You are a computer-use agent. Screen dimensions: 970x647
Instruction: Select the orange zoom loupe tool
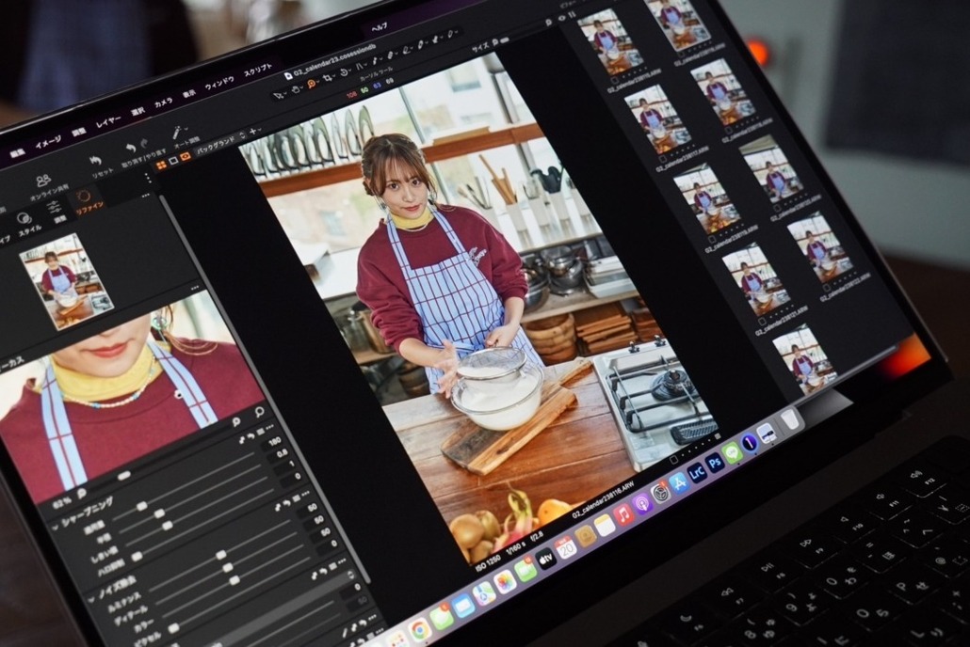312,84
